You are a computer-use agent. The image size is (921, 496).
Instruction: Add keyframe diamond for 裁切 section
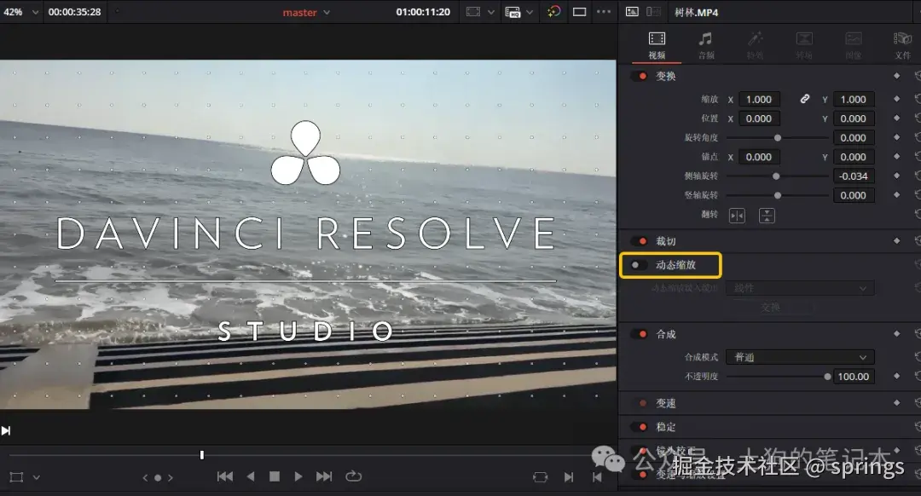896,240
